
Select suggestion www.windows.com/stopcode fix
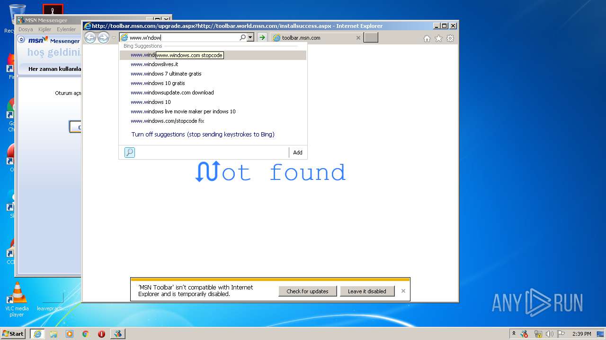[x=213, y=121]
